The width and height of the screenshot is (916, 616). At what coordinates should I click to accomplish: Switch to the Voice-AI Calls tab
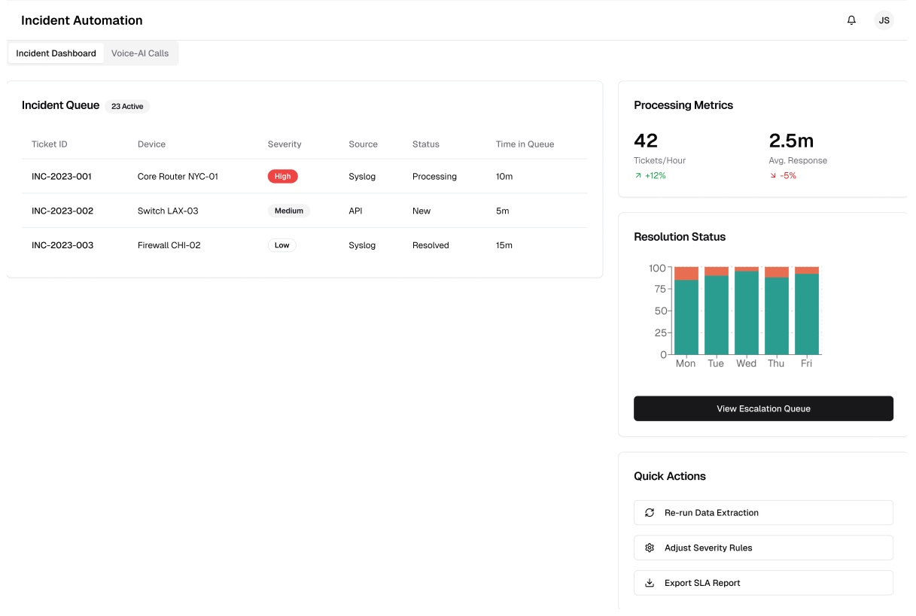coord(140,53)
